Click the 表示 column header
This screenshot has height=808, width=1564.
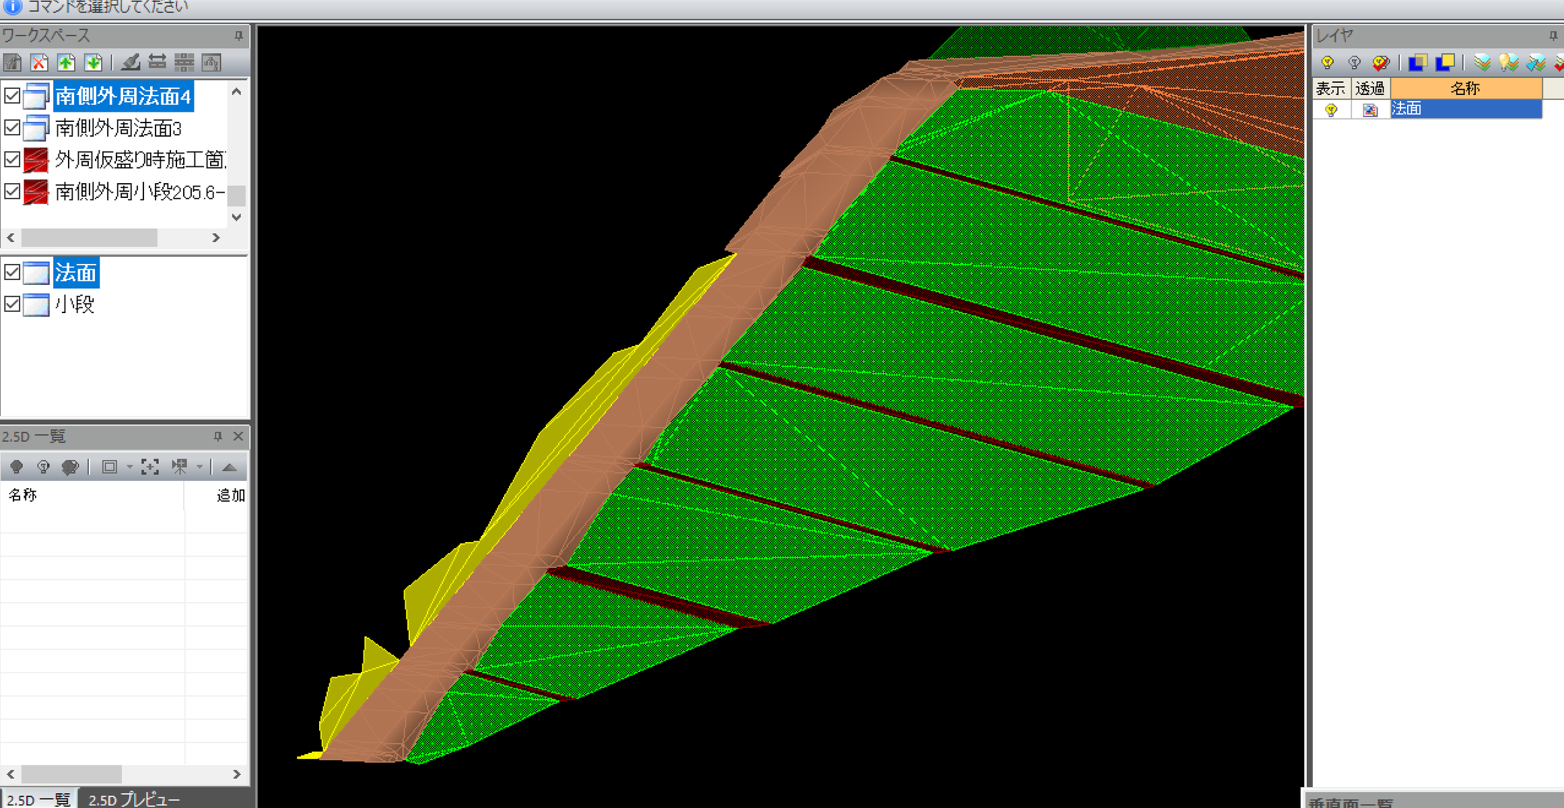point(1331,88)
